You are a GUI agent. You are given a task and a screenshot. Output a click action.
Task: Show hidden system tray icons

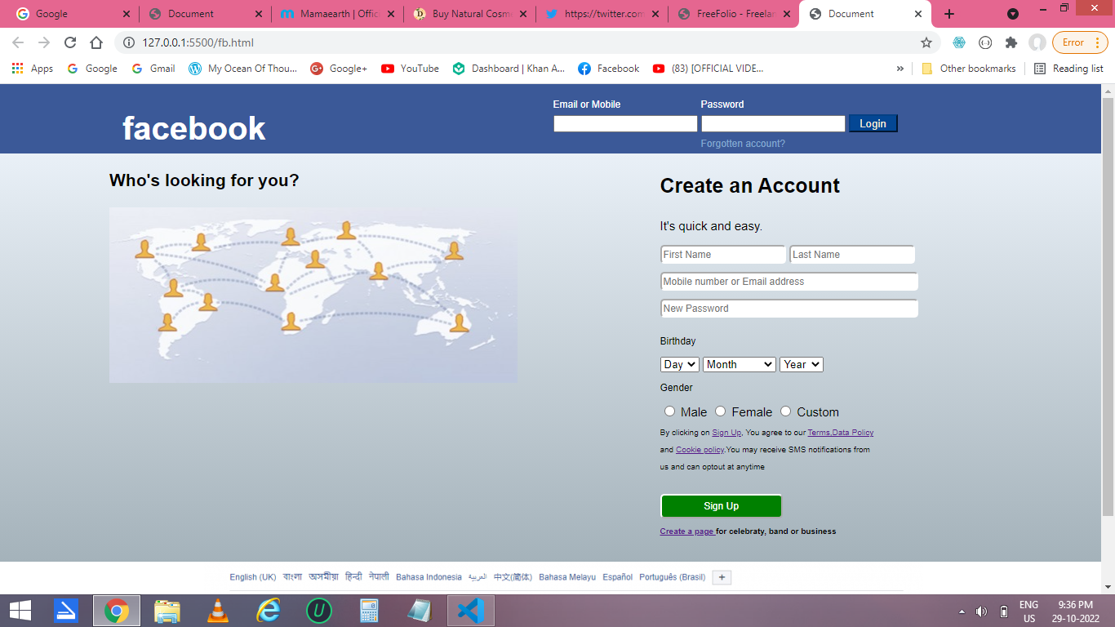962,611
